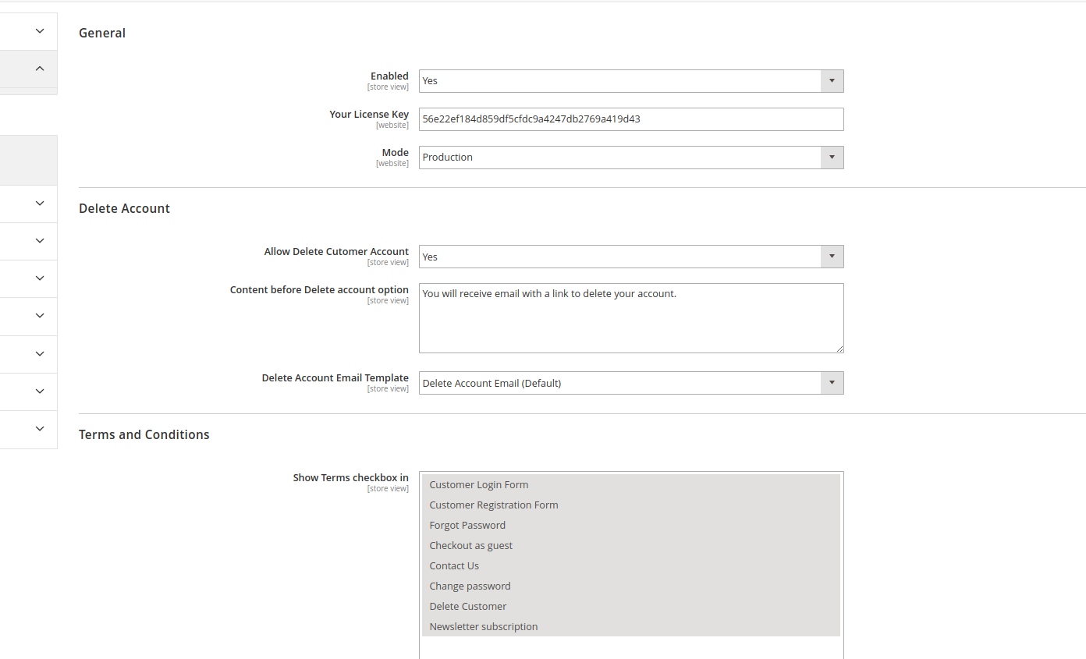
Task: Select the Newsletter subscription option
Action: (483, 627)
